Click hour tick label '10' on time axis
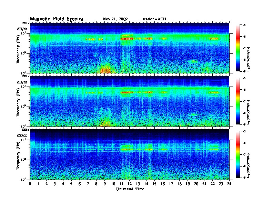This screenshot has height=211, width=273. click(x=113, y=184)
